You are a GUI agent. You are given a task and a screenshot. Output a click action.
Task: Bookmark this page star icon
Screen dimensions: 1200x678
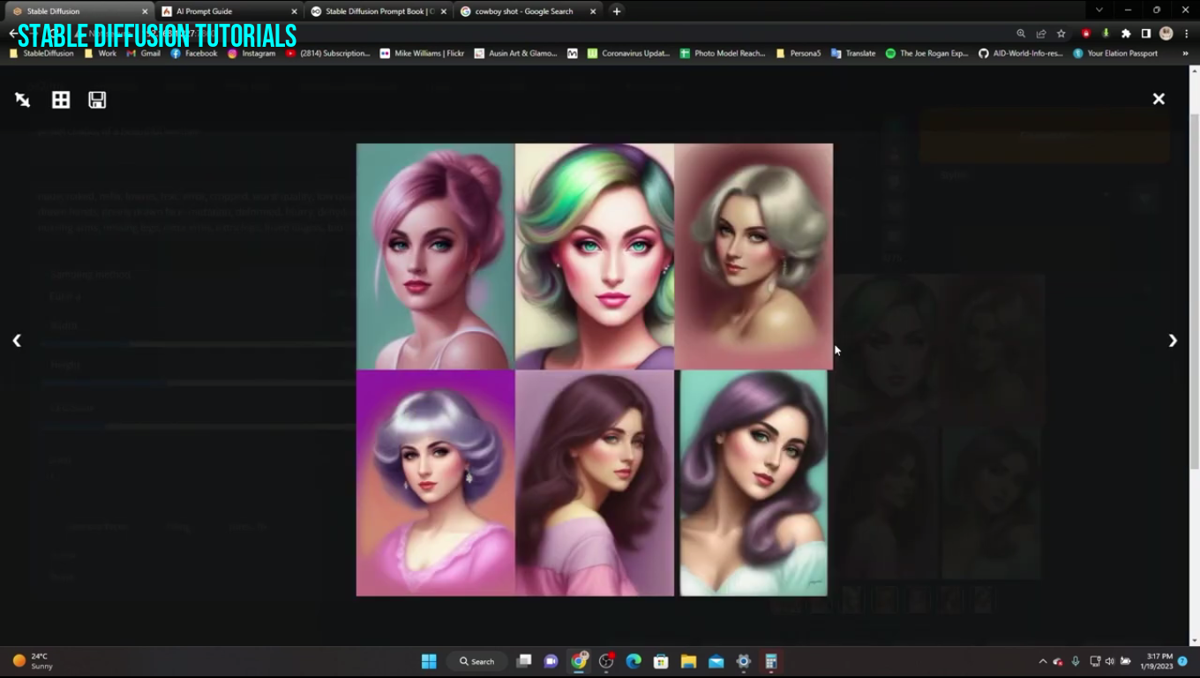point(1061,34)
